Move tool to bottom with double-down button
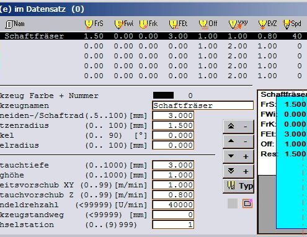Image resolution: width=307 pixels, height=237 pixels. point(238,171)
